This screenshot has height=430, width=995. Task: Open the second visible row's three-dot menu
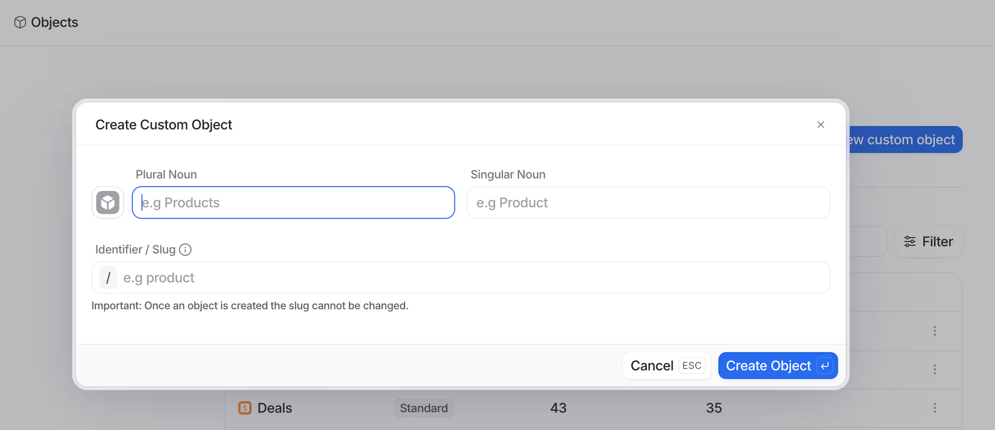(934, 369)
